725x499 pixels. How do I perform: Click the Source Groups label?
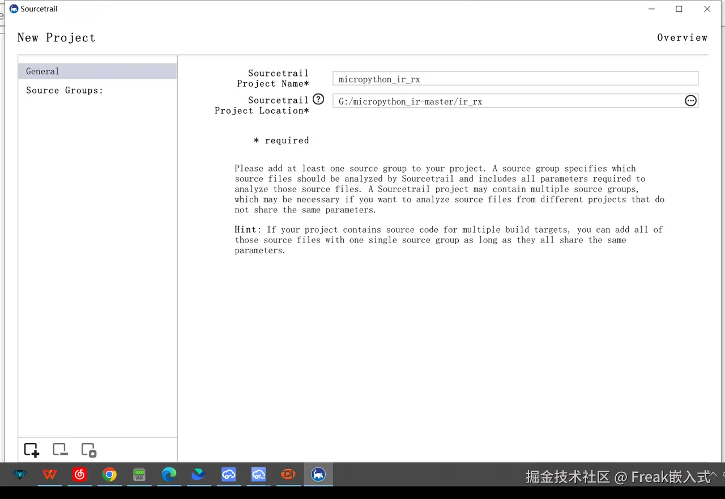[x=65, y=91]
